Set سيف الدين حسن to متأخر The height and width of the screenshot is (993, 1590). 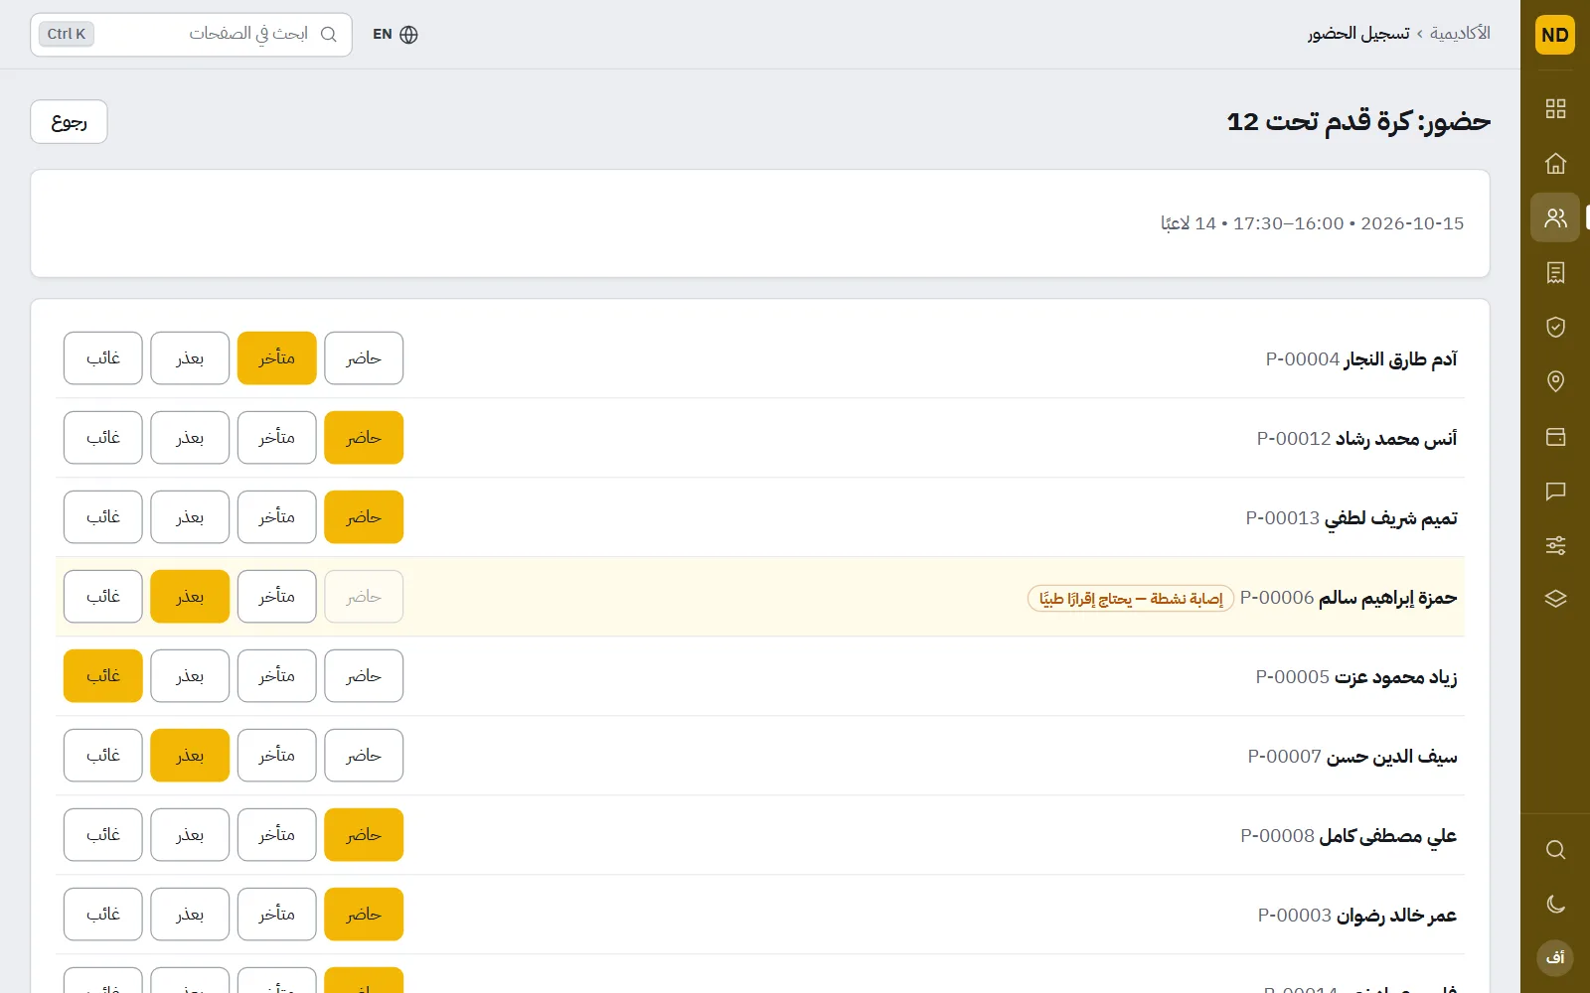click(277, 756)
